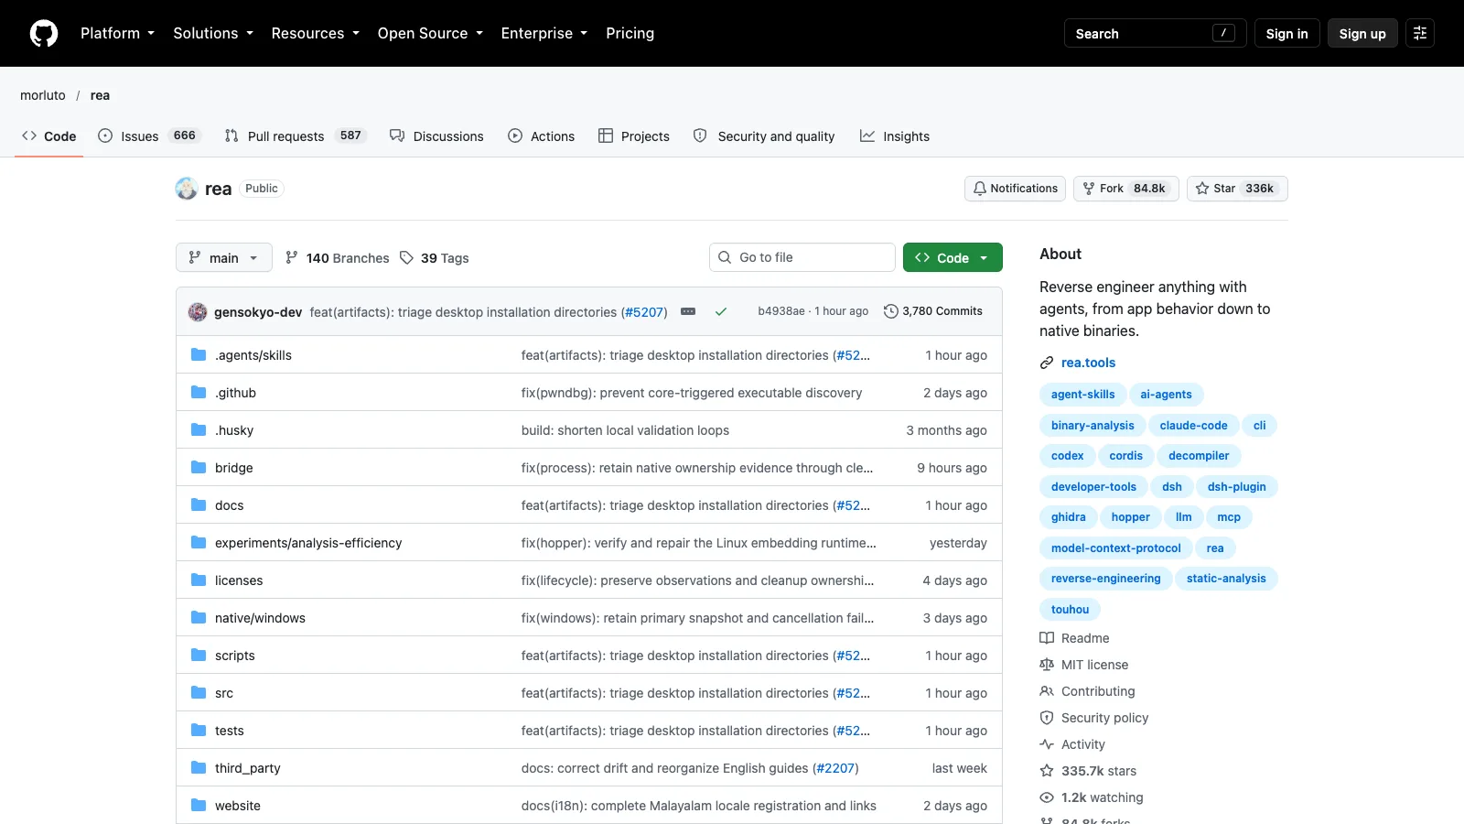Click the eye icon beside 1.2k watching
Screen dimensions: 1464x824
(1047, 797)
